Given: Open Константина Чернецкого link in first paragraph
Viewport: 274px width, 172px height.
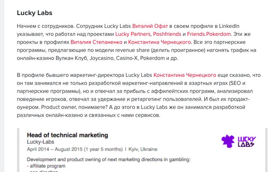Looking at the screenshot, I should pos(159,42).
